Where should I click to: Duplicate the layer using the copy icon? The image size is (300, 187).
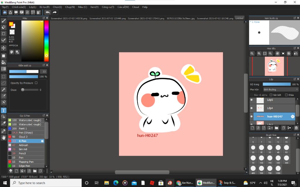pos(284,128)
